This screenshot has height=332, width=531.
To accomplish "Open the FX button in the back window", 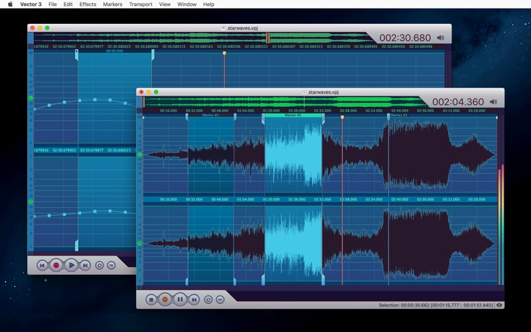I will tap(111, 265).
